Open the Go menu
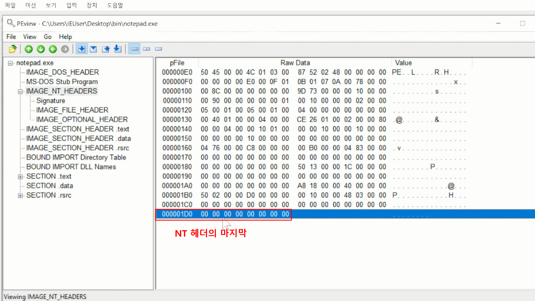Screen dimensions: 535x301 pos(47,37)
